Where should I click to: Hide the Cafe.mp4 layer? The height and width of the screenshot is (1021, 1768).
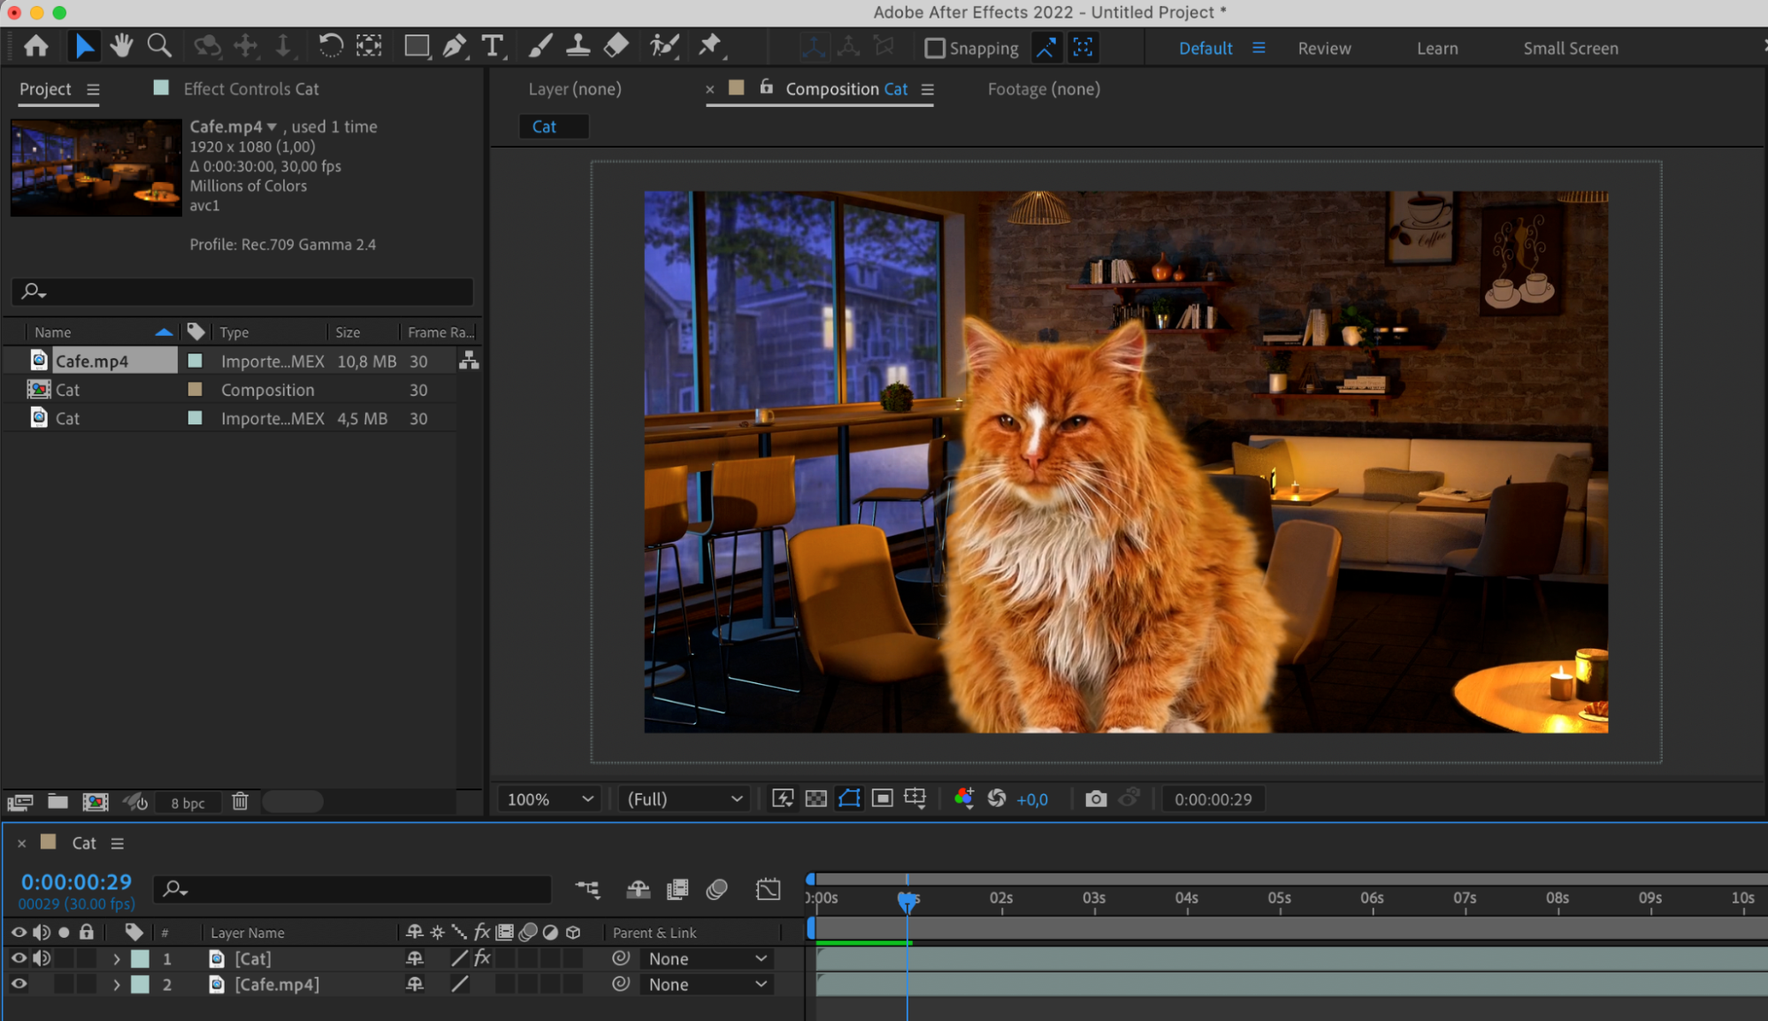pyautogui.click(x=19, y=984)
